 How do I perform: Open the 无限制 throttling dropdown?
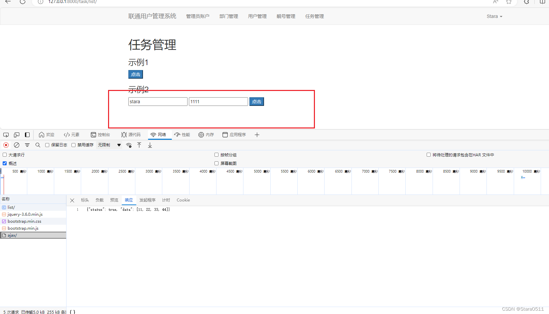pyautogui.click(x=109, y=145)
